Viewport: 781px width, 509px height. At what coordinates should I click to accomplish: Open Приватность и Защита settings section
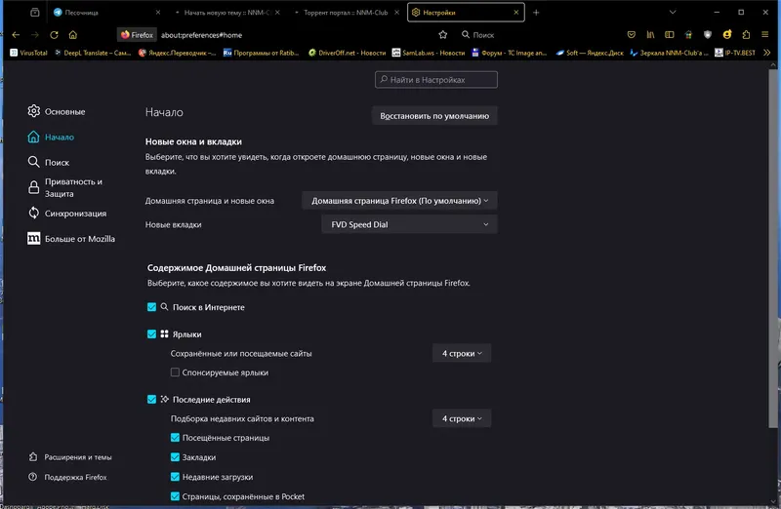[72, 187]
